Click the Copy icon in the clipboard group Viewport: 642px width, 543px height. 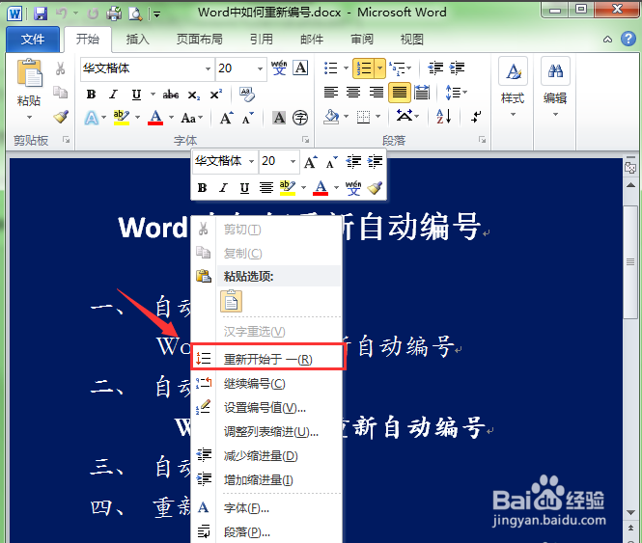[61, 93]
